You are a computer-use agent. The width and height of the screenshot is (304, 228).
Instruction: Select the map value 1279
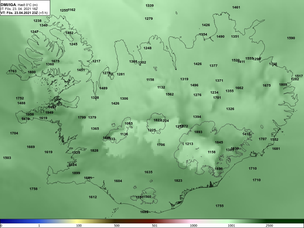point(149,19)
